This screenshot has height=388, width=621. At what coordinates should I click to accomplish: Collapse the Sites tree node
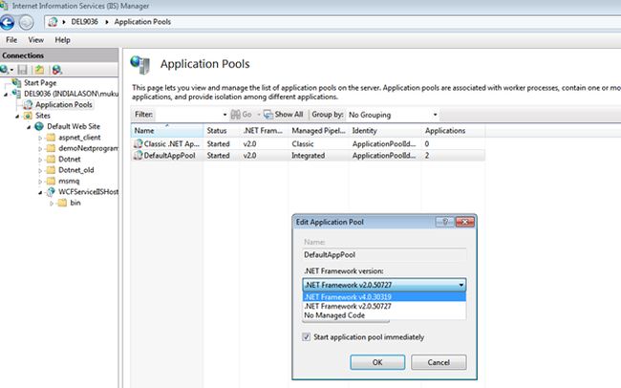pos(17,117)
